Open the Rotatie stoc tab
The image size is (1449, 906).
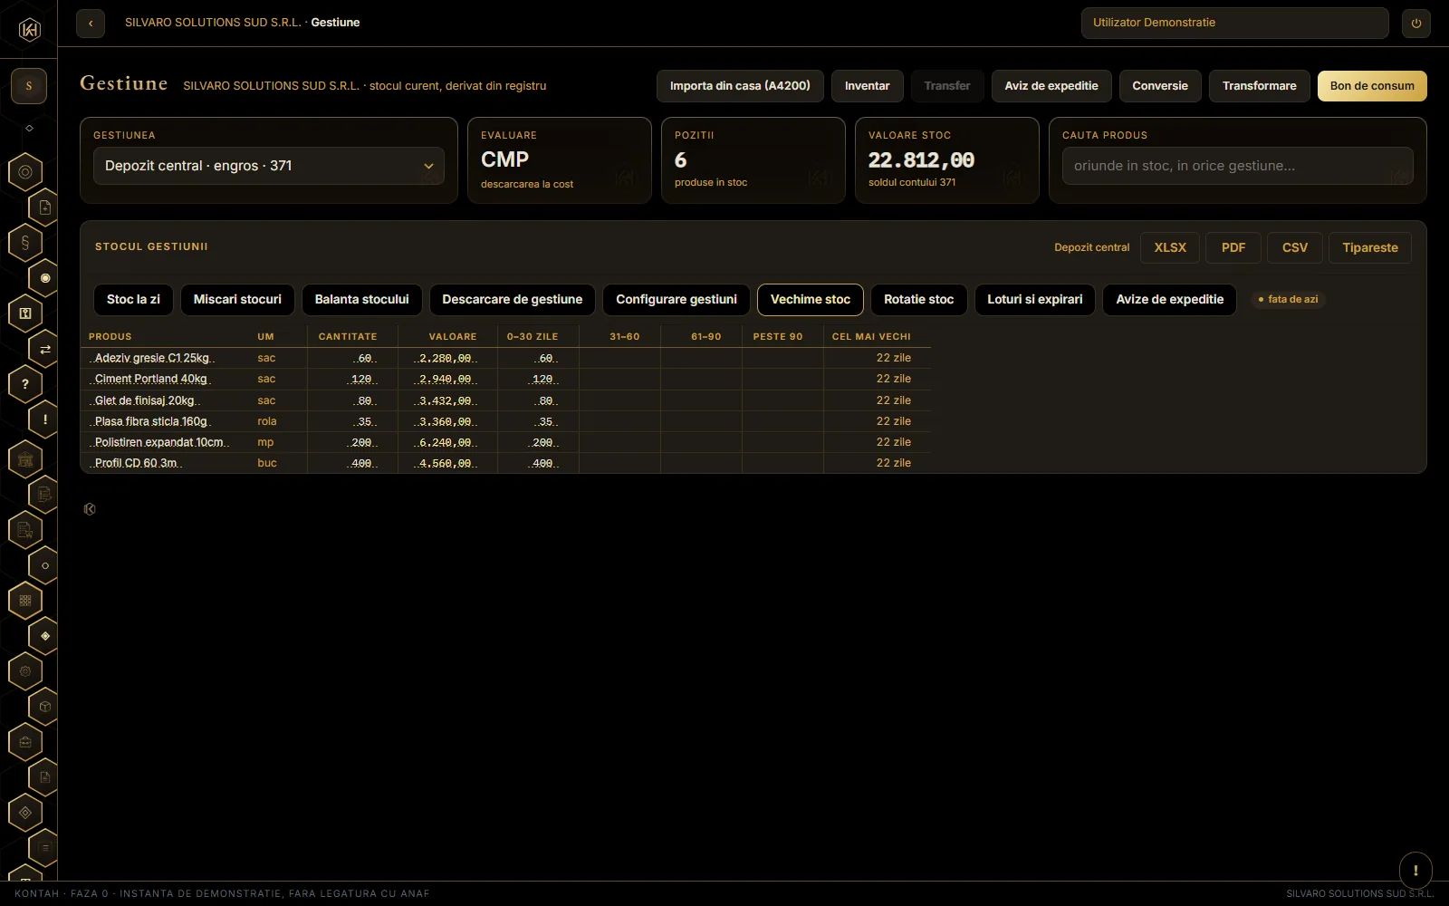919,300
